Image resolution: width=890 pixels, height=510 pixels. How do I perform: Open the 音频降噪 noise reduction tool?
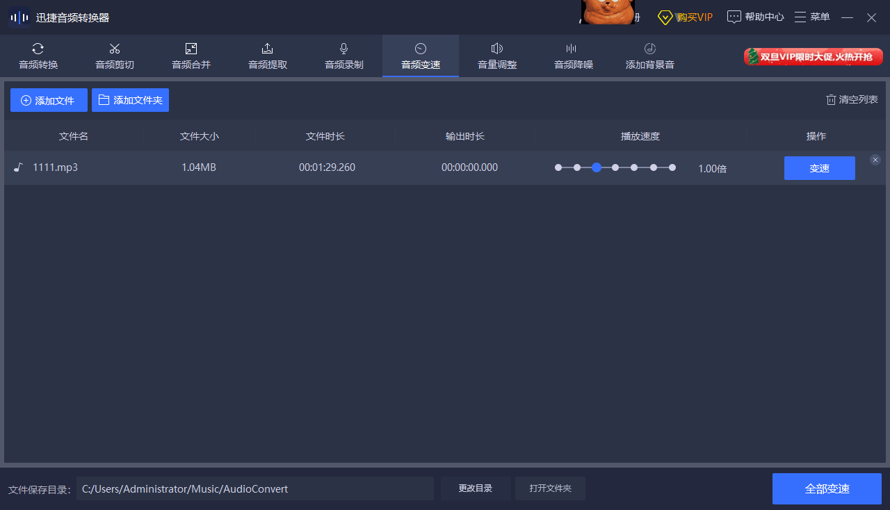(574, 56)
